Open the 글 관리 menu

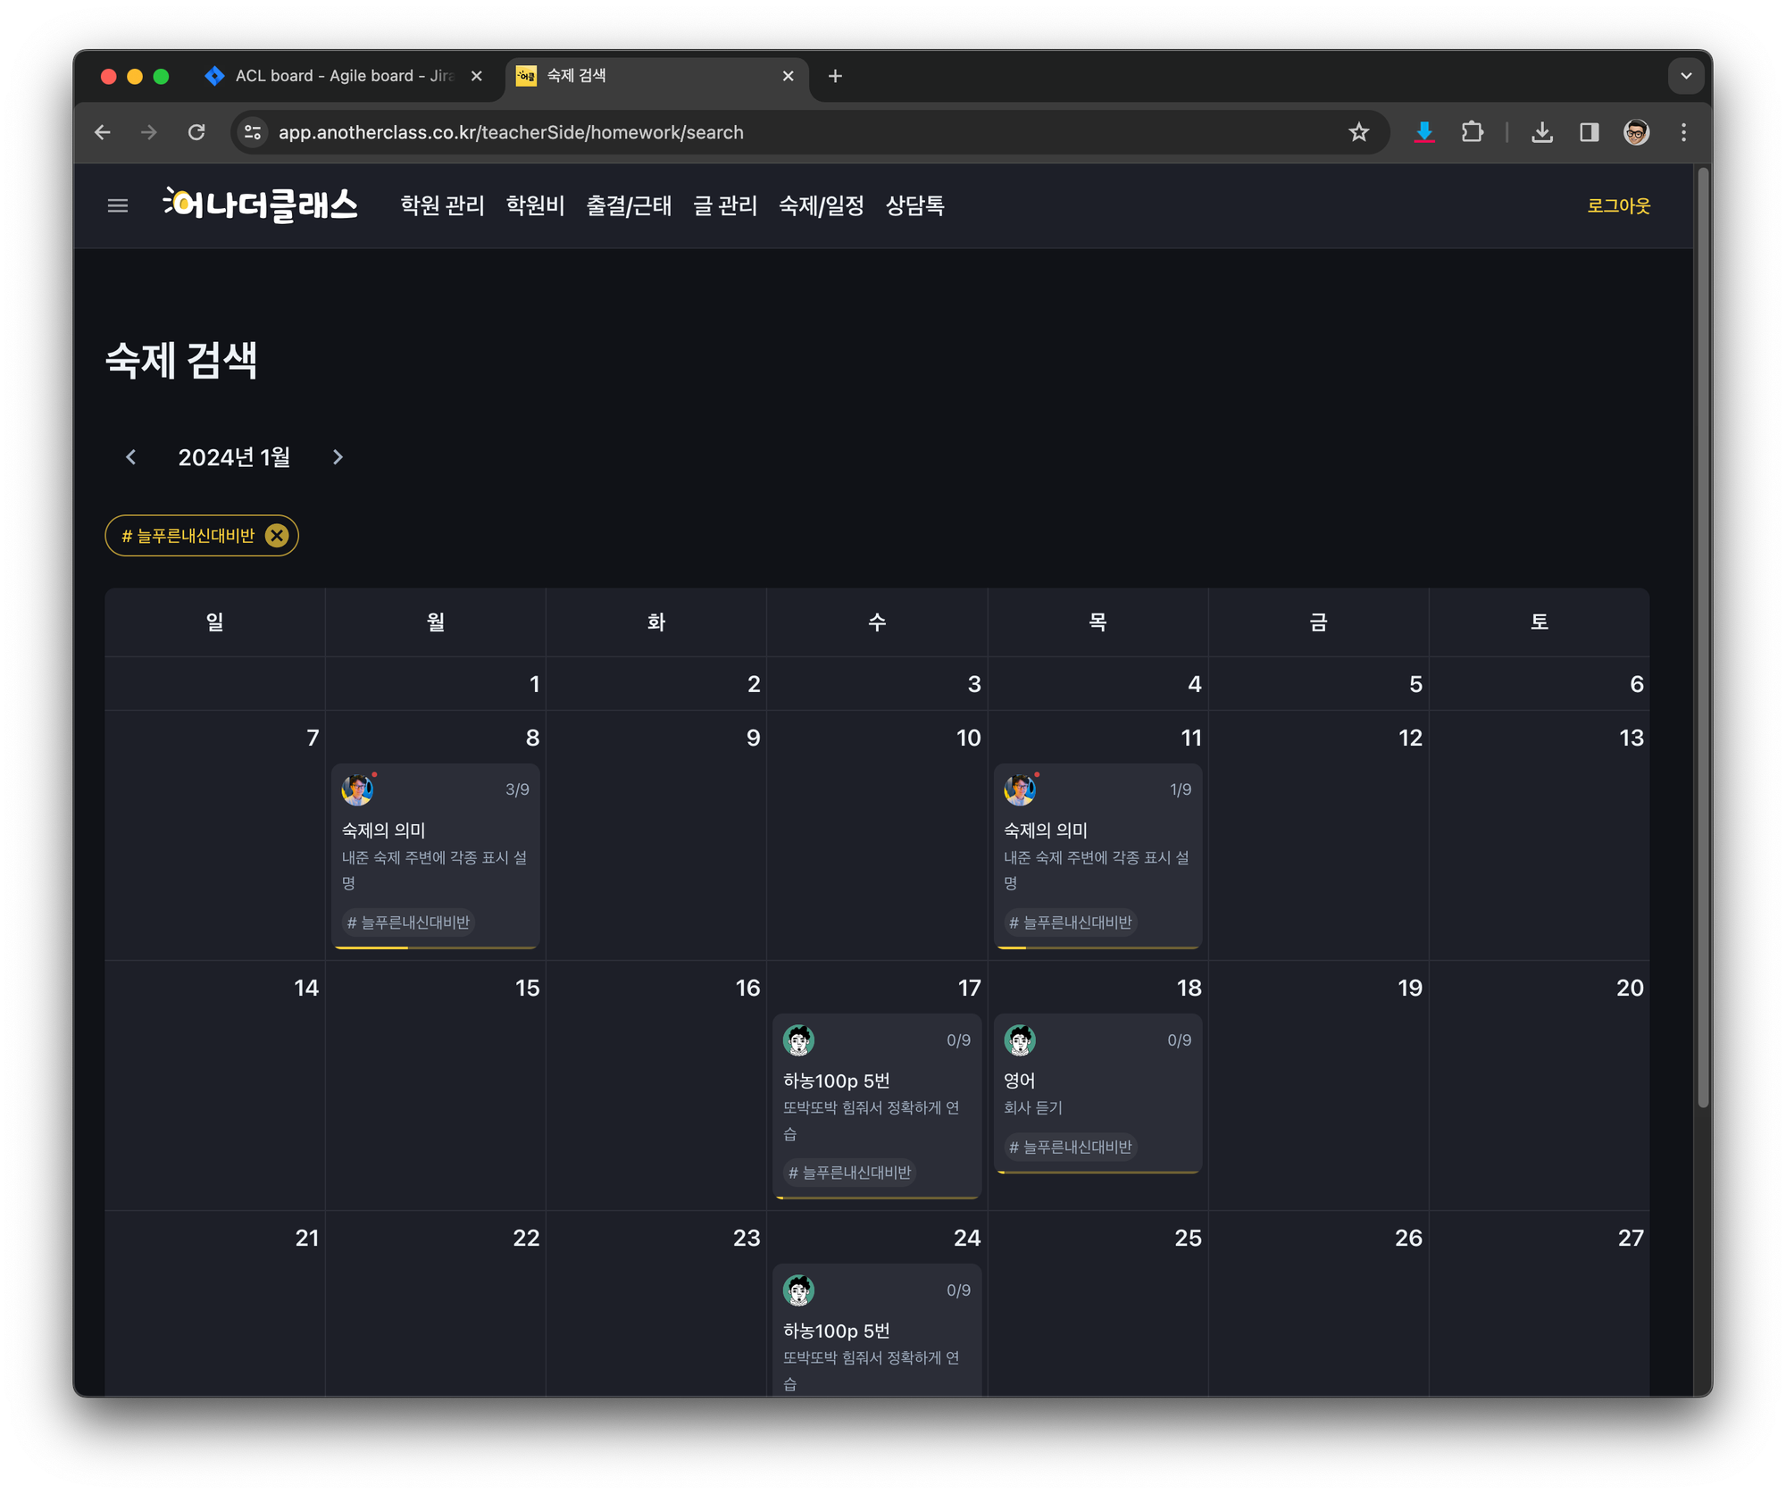(x=725, y=206)
